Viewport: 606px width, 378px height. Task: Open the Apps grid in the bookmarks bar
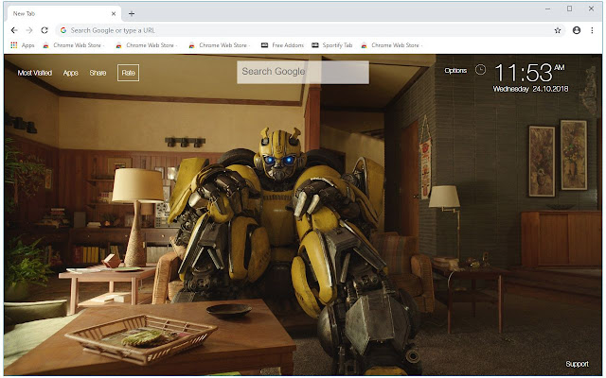[x=23, y=45]
